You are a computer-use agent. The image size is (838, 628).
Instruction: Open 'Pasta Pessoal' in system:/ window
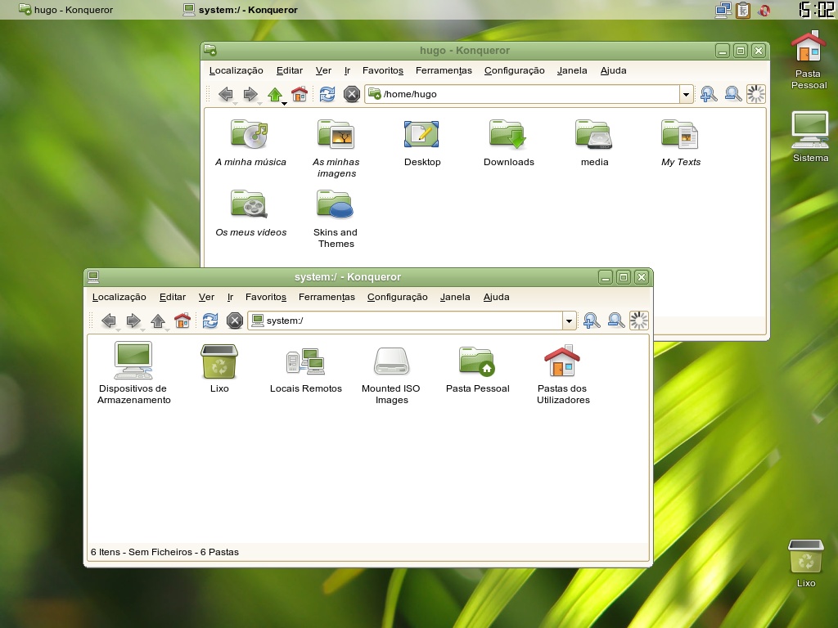tap(477, 369)
